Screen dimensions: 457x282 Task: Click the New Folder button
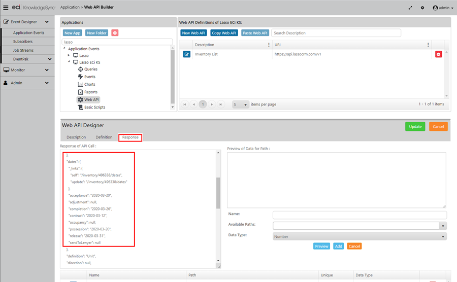(x=97, y=33)
